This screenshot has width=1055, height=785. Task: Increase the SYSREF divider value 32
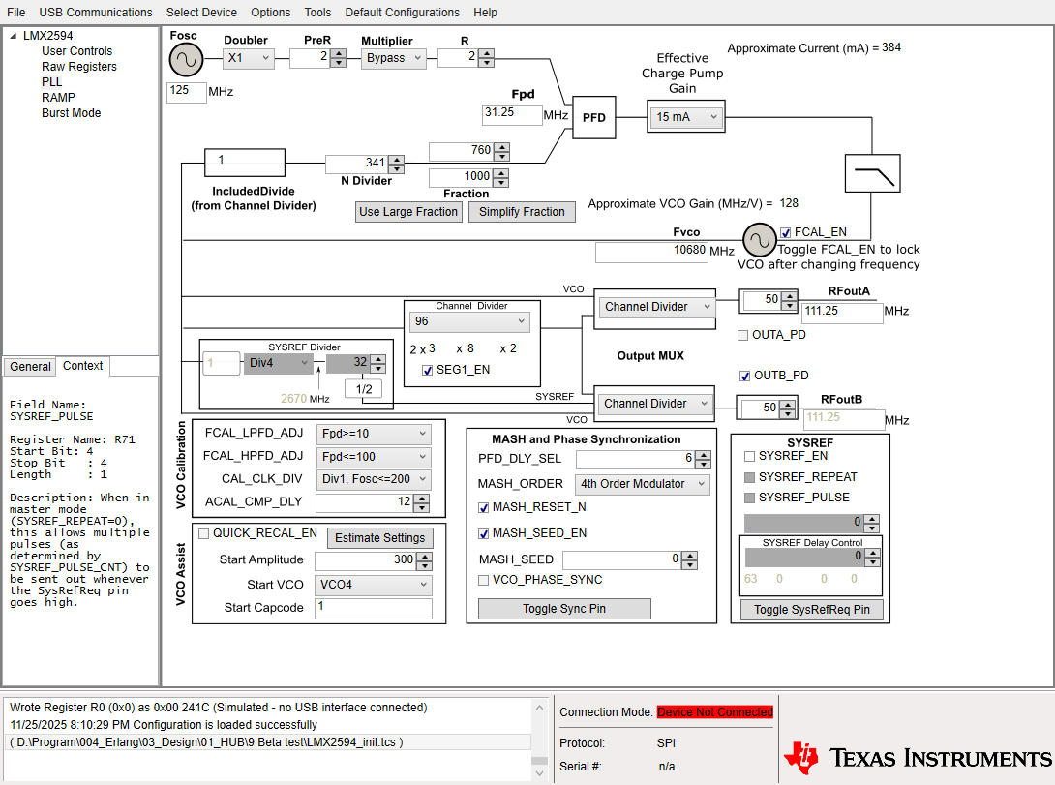(378, 359)
